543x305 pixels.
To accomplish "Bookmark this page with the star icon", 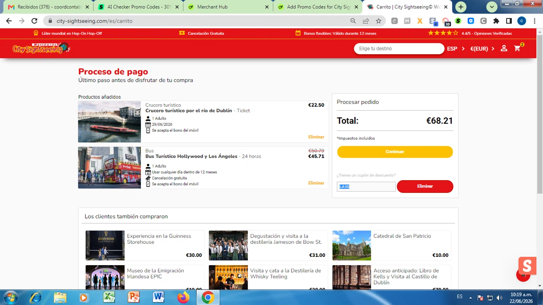I will click(x=379, y=21).
